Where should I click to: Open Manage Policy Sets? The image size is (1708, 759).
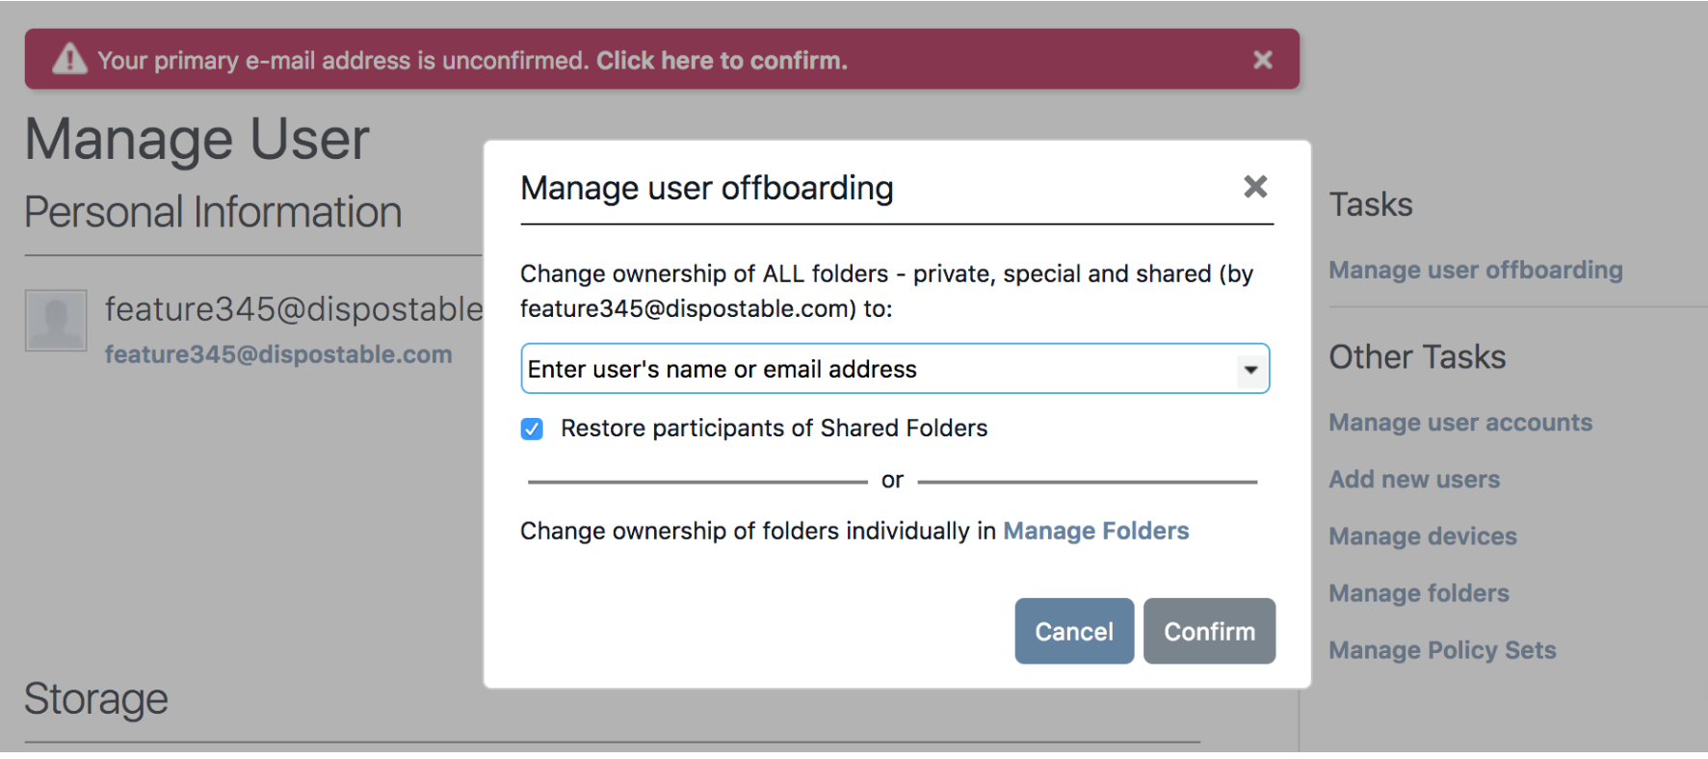(1442, 650)
